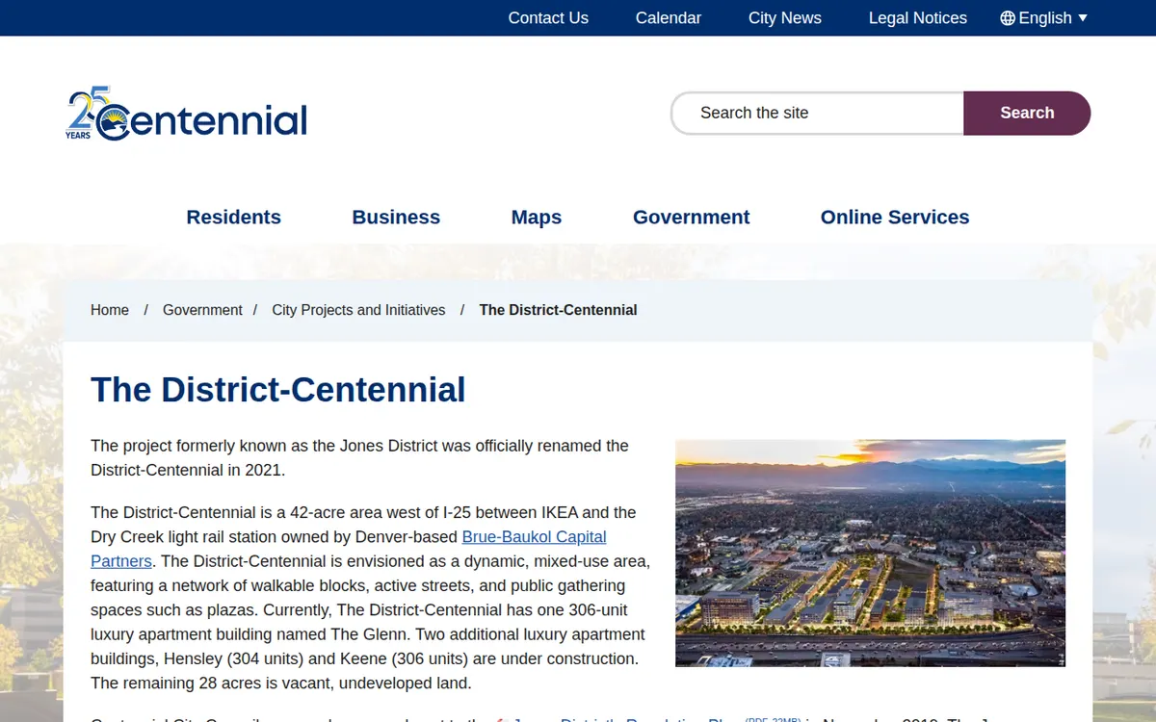Open the Maps menu
The width and height of the screenshot is (1156, 722).
537,218
